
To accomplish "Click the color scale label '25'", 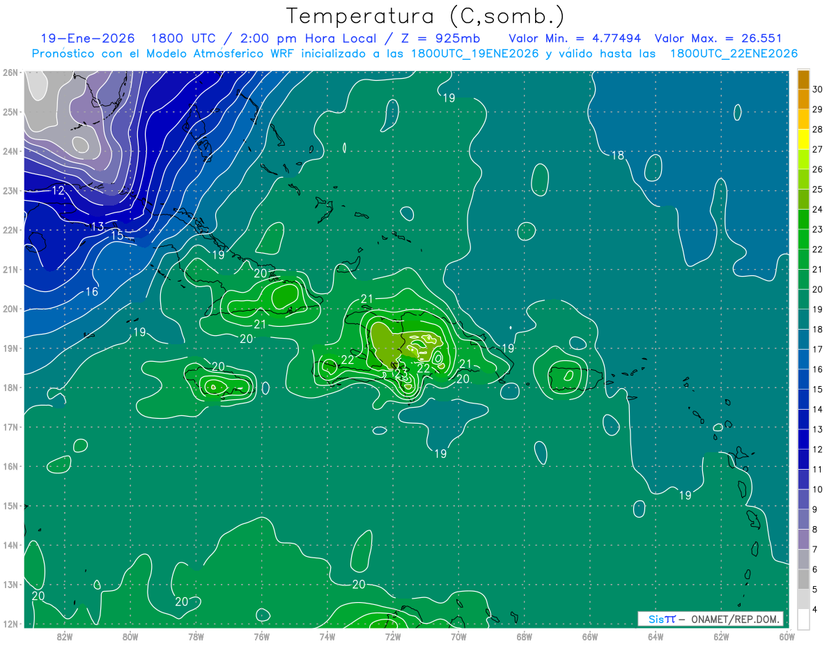I will coord(818,189).
